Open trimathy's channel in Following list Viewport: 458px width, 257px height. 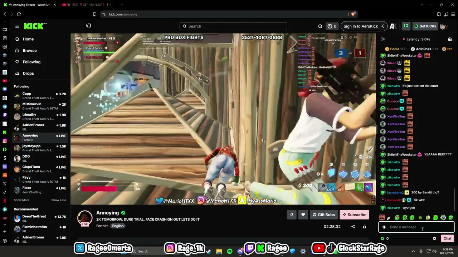click(40, 116)
